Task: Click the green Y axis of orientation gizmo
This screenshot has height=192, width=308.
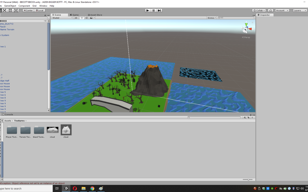Action: coord(246,24)
